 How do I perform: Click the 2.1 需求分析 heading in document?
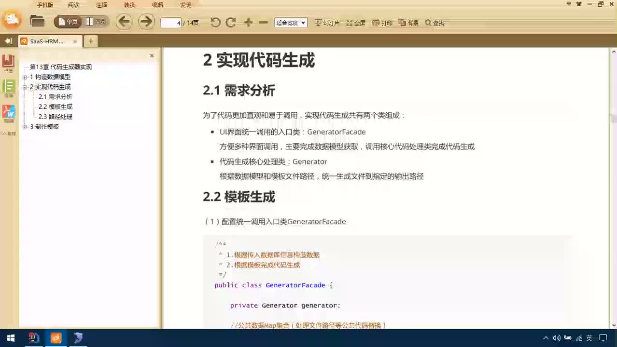pos(239,91)
